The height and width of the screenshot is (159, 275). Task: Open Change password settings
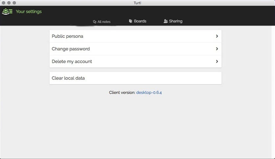tap(136, 49)
